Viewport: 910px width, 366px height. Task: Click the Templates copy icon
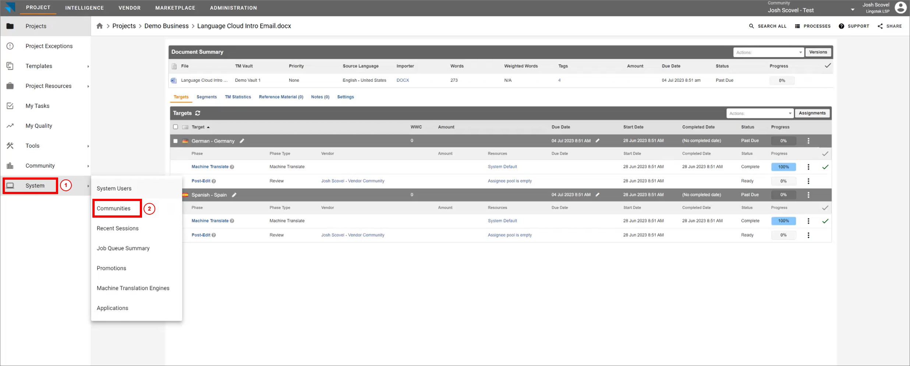pos(10,66)
